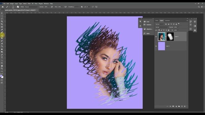Click the purple layer thumbnail
Image resolution: width=205 pixels, height=115 pixels.
(161, 46)
